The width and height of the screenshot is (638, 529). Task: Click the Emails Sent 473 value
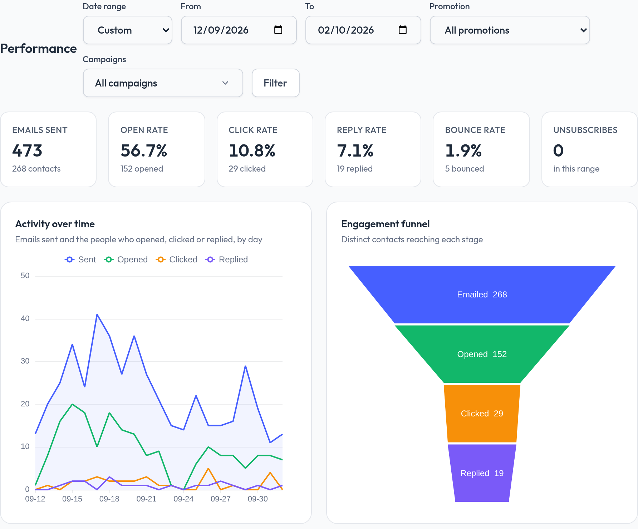coord(27,150)
